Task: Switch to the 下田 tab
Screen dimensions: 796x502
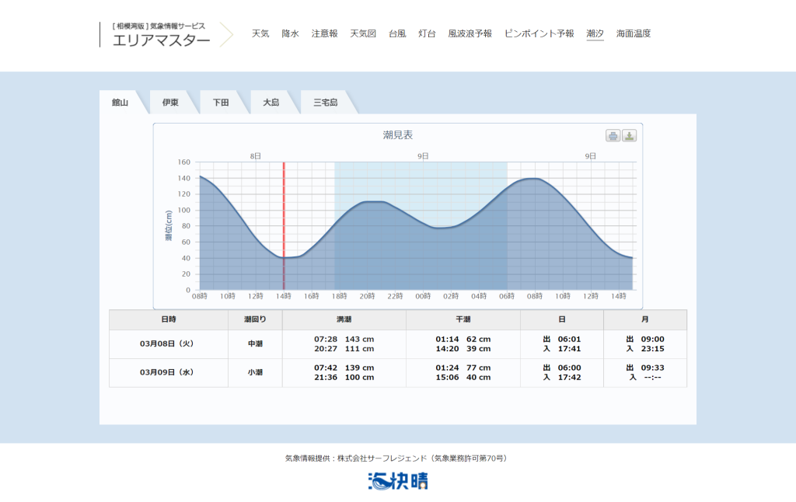Action: click(221, 103)
